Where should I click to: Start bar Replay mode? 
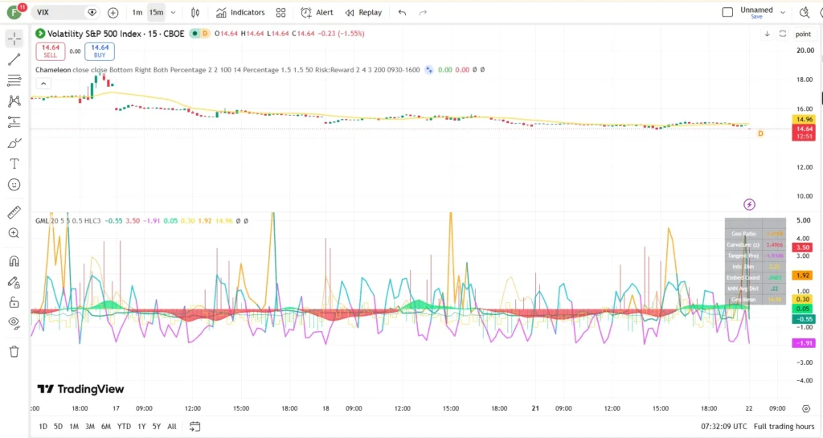[x=364, y=13]
